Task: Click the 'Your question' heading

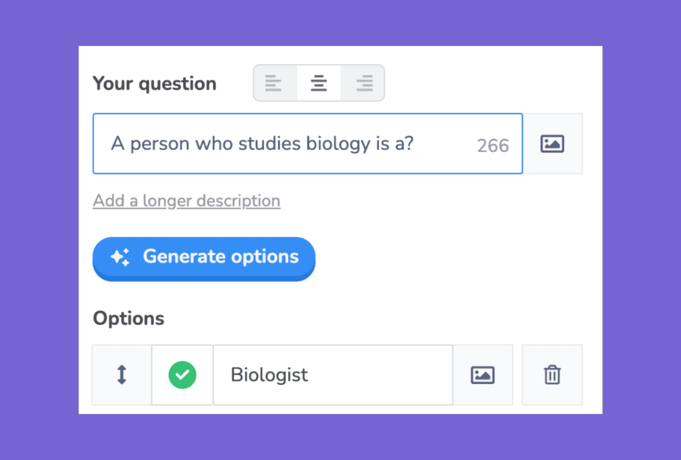Action: (x=154, y=83)
